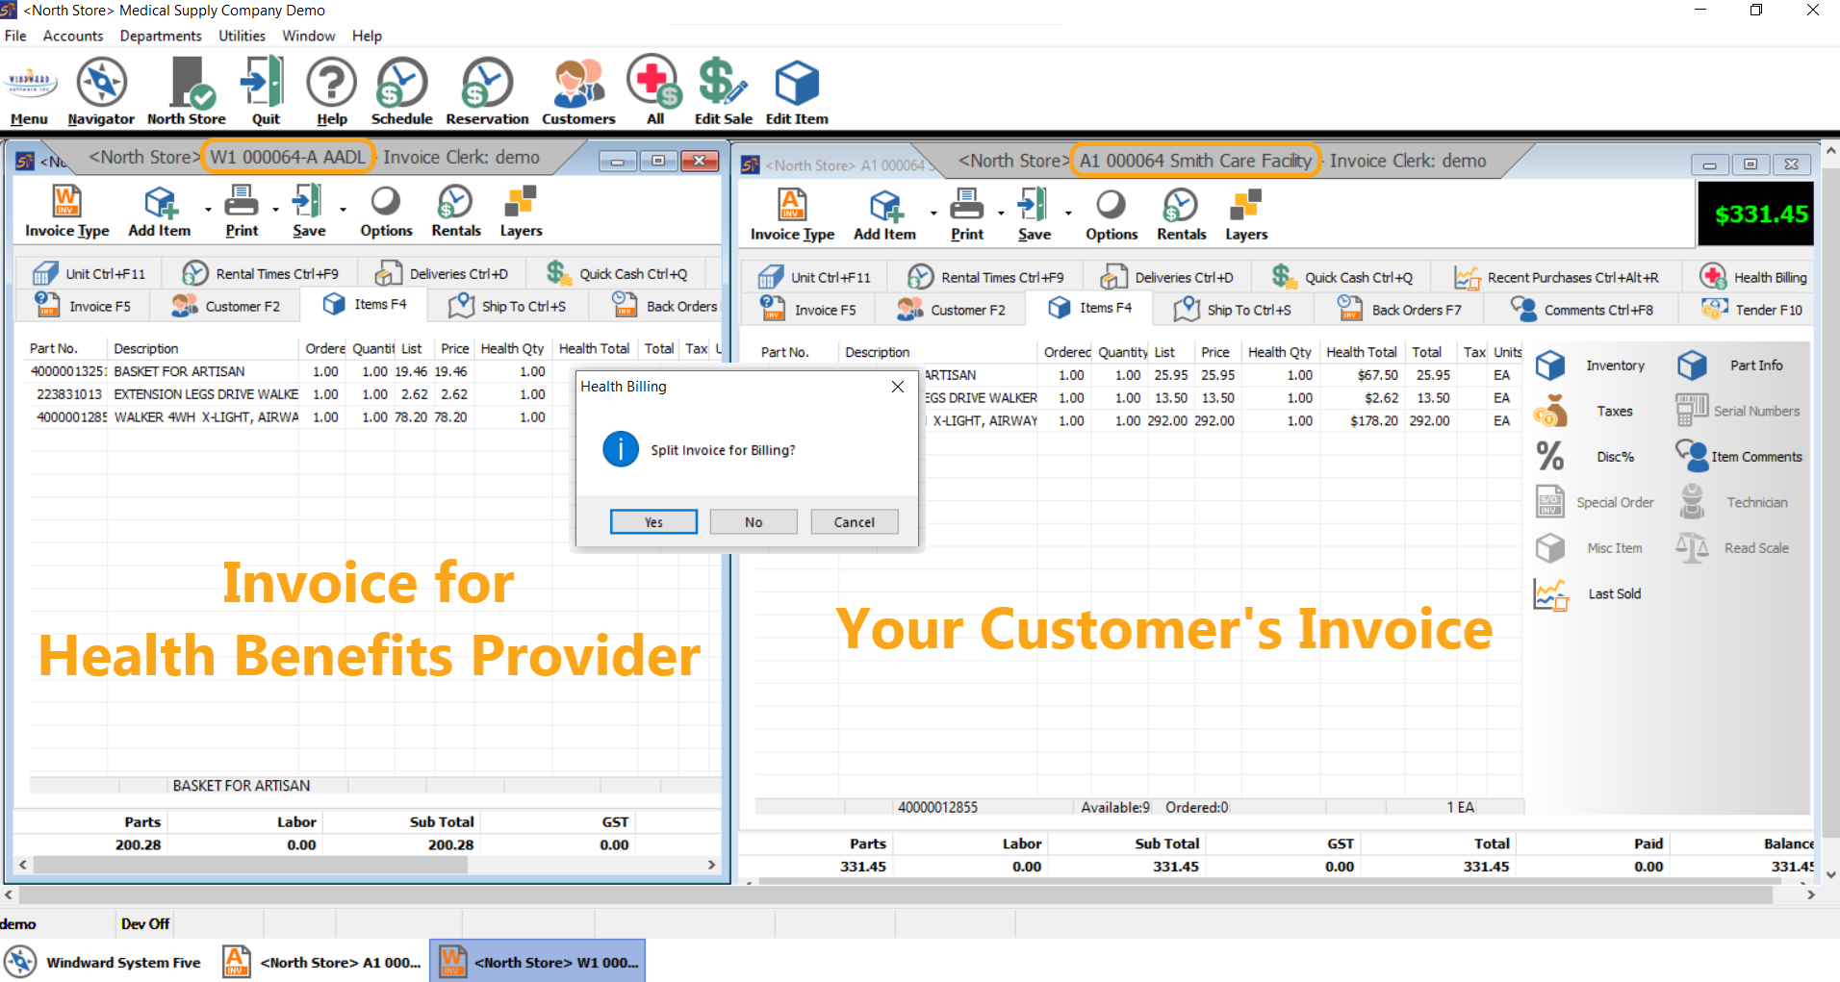This screenshot has height=982, width=1840.
Task: Select the Reservation icon
Action: (x=486, y=89)
